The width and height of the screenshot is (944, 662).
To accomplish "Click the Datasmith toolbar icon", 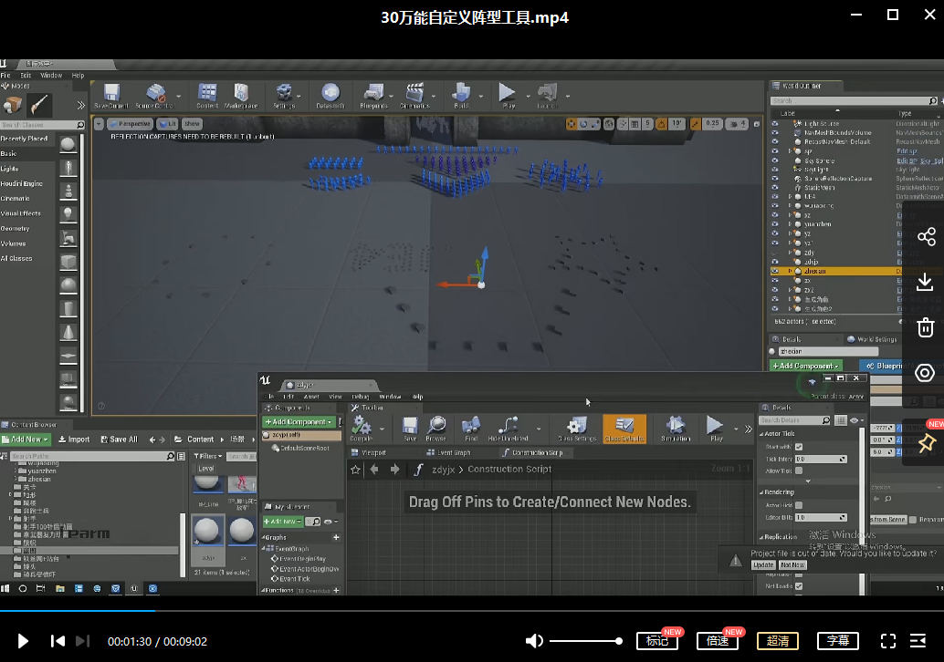I will 331,95.
